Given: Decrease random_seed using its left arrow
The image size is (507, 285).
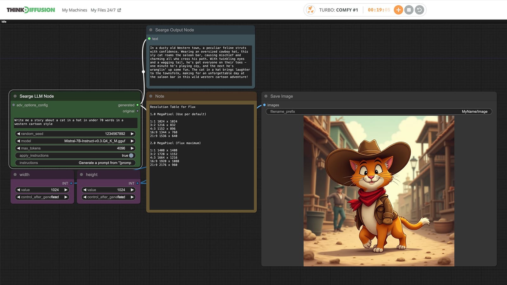Looking at the screenshot, I should pos(18,134).
